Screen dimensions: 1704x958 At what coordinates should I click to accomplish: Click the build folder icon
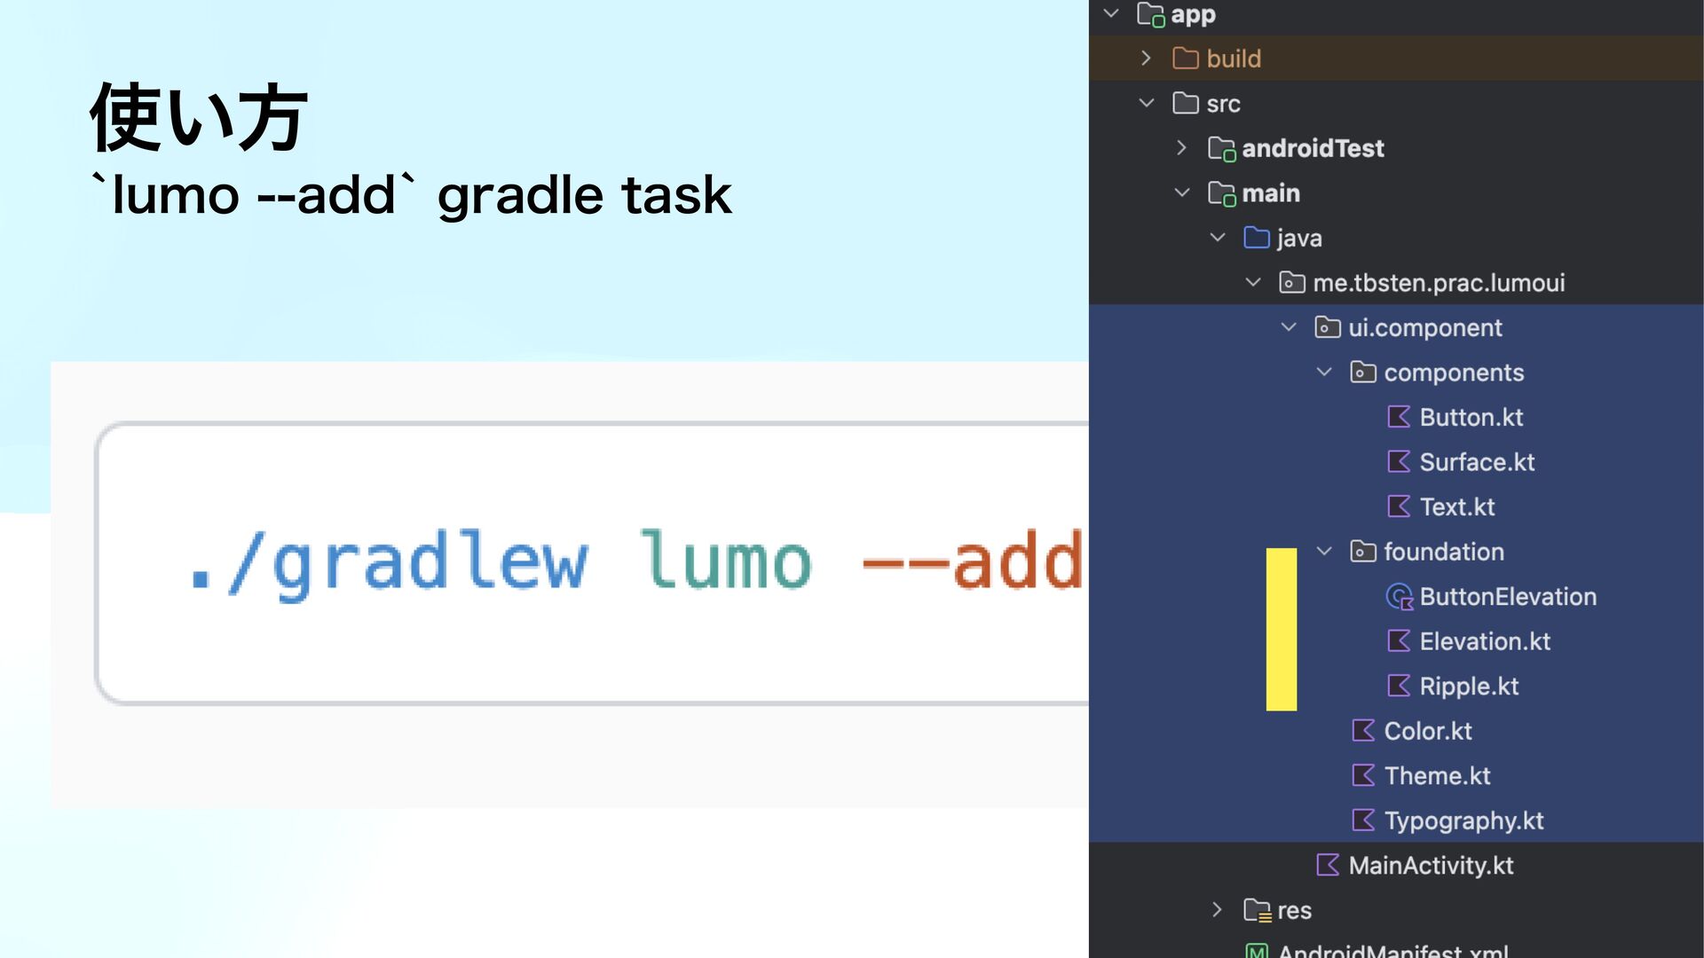click(x=1185, y=59)
